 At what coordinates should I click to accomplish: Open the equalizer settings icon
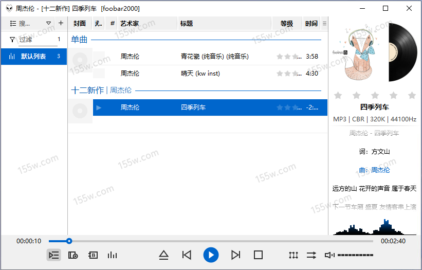(x=293, y=255)
